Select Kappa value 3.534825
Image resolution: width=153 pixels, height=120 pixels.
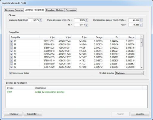coord(130,57)
